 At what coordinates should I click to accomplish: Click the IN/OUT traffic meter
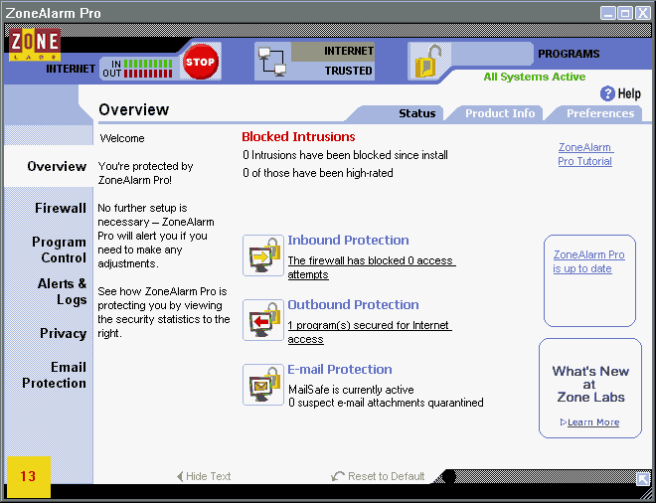pyautogui.click(x=137, y=69)
